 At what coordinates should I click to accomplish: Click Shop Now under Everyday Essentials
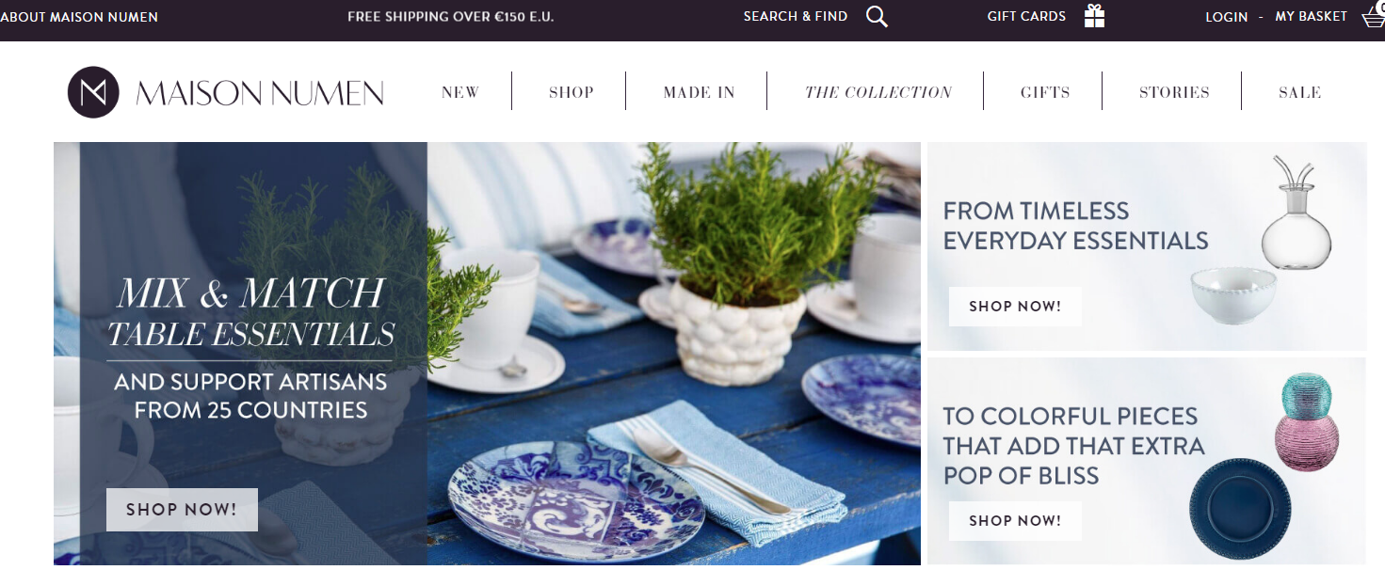click(x=1015, y=307)
